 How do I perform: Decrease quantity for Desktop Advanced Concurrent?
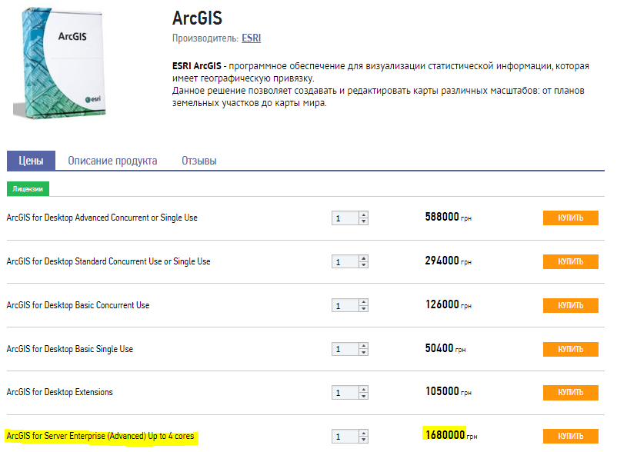(x=364, y=221)
